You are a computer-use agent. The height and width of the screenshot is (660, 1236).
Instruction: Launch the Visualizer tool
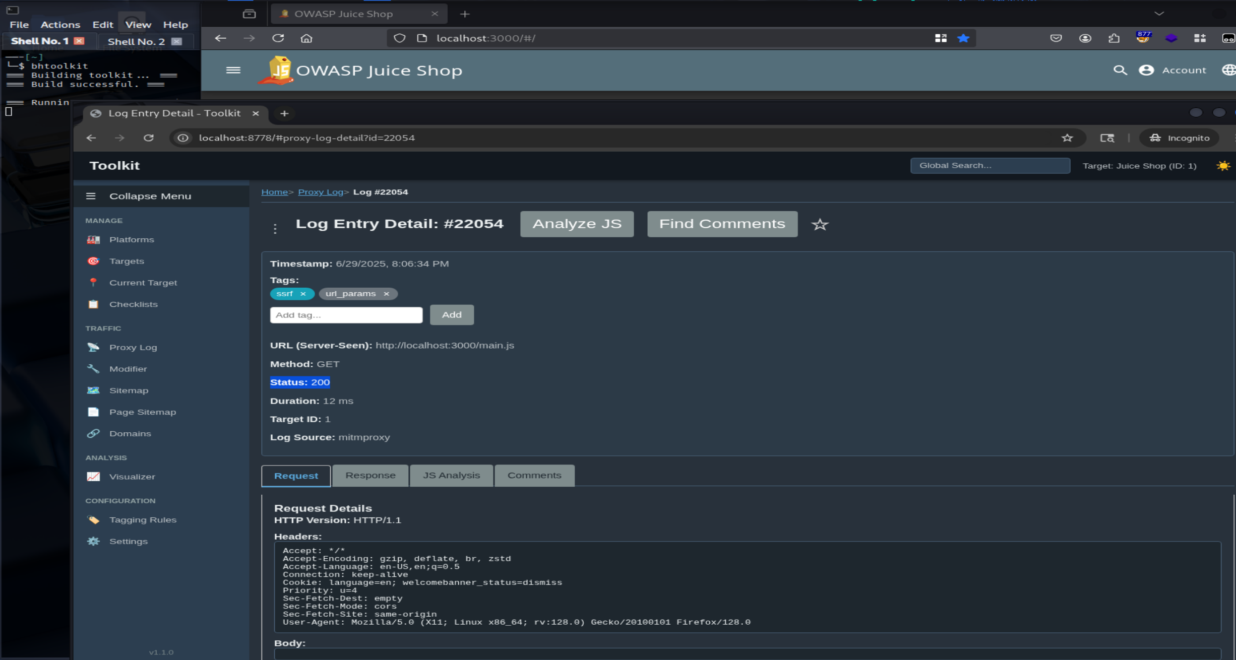tap(133, 476)
